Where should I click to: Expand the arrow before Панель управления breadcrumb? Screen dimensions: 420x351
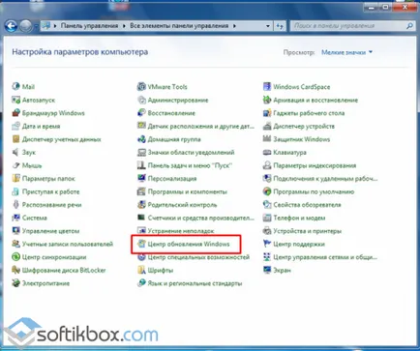click(x=55, y=26)
